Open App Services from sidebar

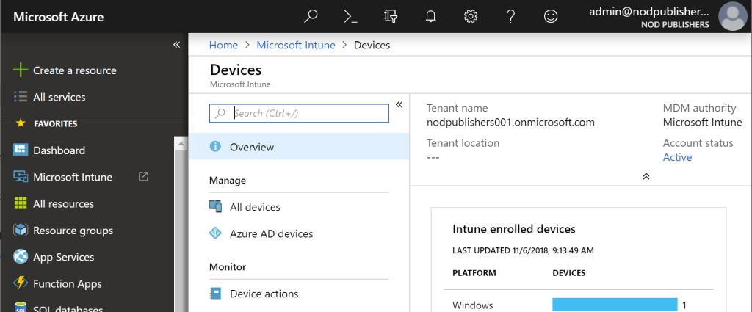[63, 257]
